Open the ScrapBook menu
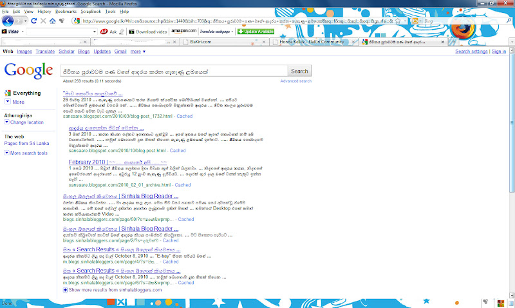Viewport: 515px width, 308px height. (x=91, y=11)
